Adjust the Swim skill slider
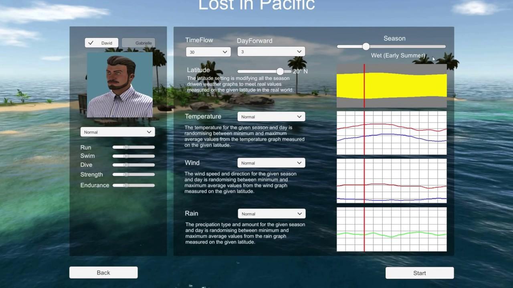 (126, 156)
